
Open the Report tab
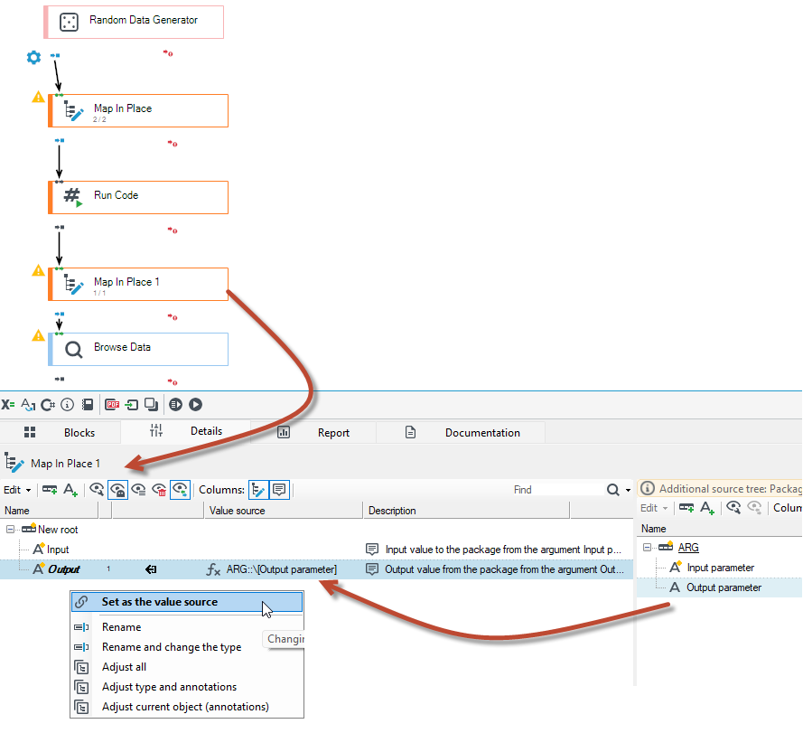313,433
